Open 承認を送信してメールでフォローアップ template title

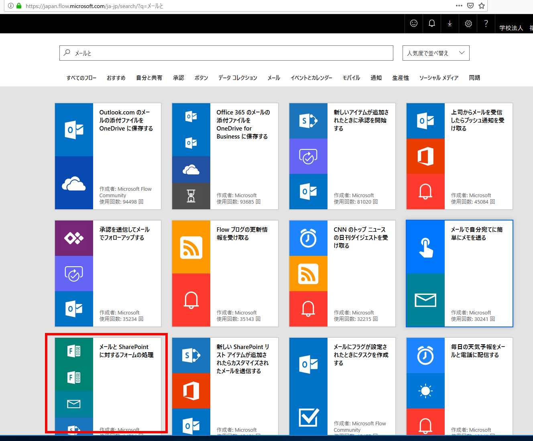[124, 234]
